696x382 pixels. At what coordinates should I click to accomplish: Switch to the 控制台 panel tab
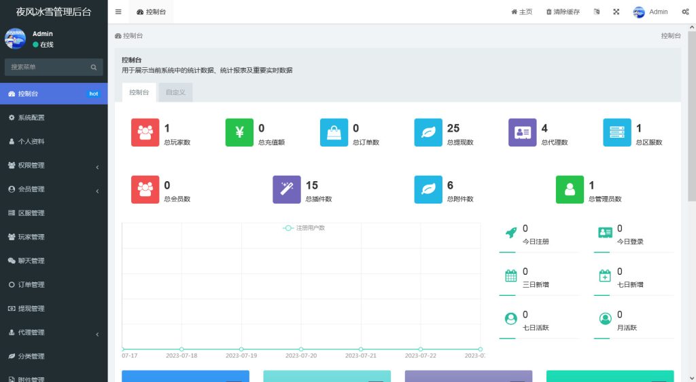[x=139, y=92]
